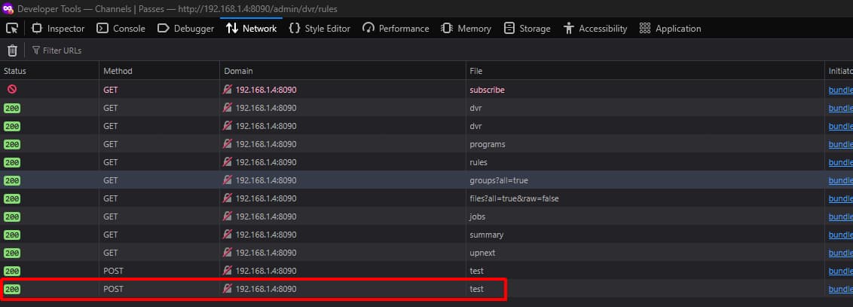The width and height of the screenshot is (853, 307).
Task: Open the Storage tab
Action: (x=527, y=29)
